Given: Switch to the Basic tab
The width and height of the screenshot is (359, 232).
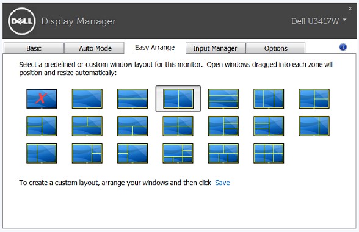Looking at the screenshot, I should (x=34, y=48).
